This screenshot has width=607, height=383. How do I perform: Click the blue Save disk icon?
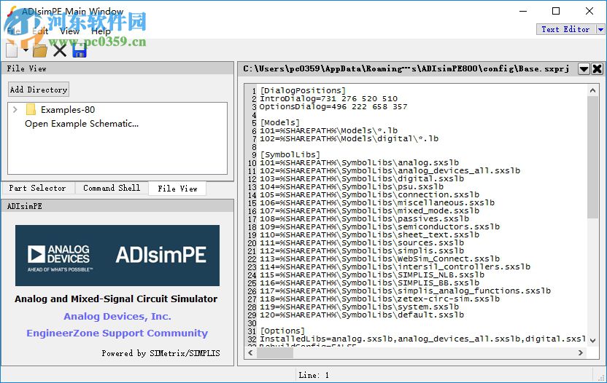(x=80, y=50)
